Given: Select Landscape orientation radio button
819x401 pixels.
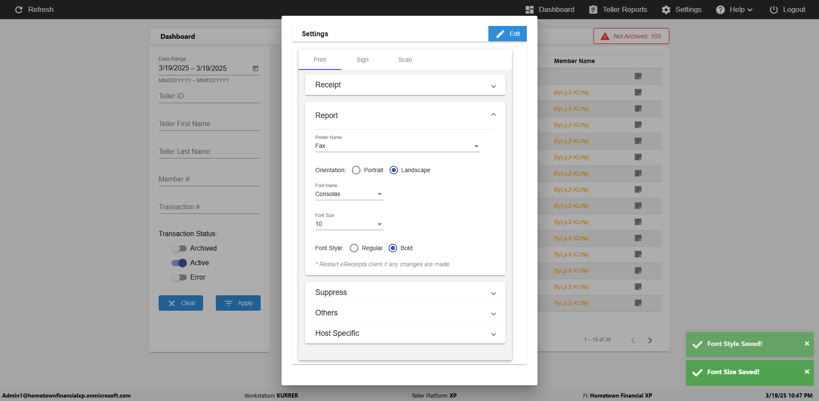Looking at the screenshot, I should tap(394, 170).
